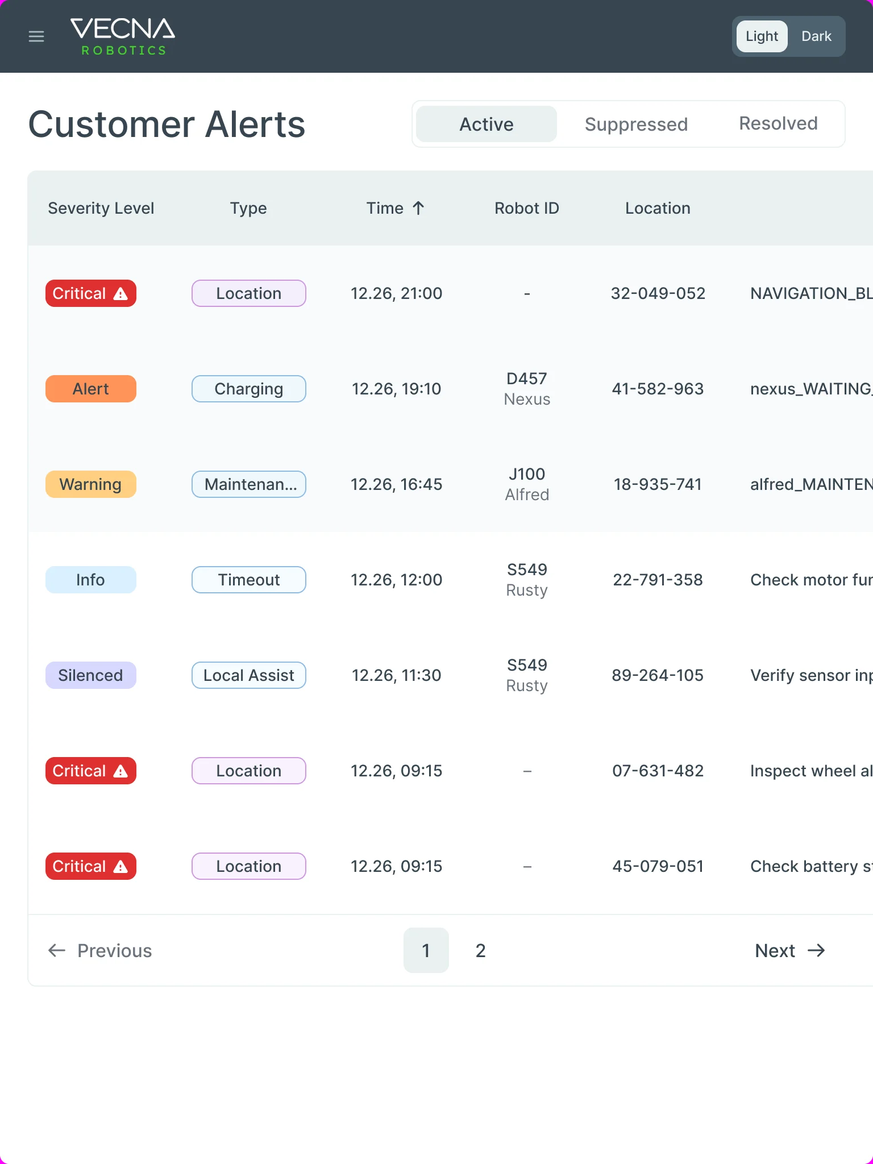Click location 22-791-358
This screenshot has height=1164, width=873.
pyautogui.click(x=658, y=580)
